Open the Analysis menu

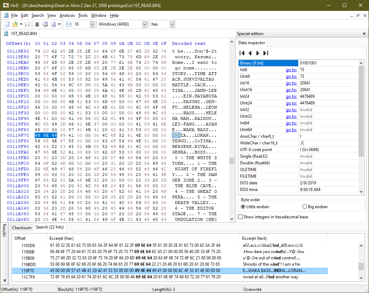click(x=67, y=15)
